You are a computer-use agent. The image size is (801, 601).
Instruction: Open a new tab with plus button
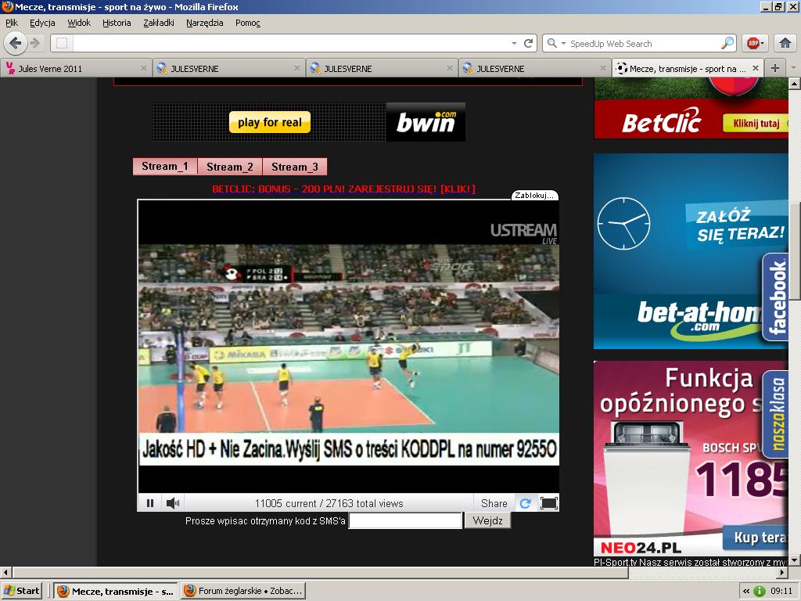(774, 68)
